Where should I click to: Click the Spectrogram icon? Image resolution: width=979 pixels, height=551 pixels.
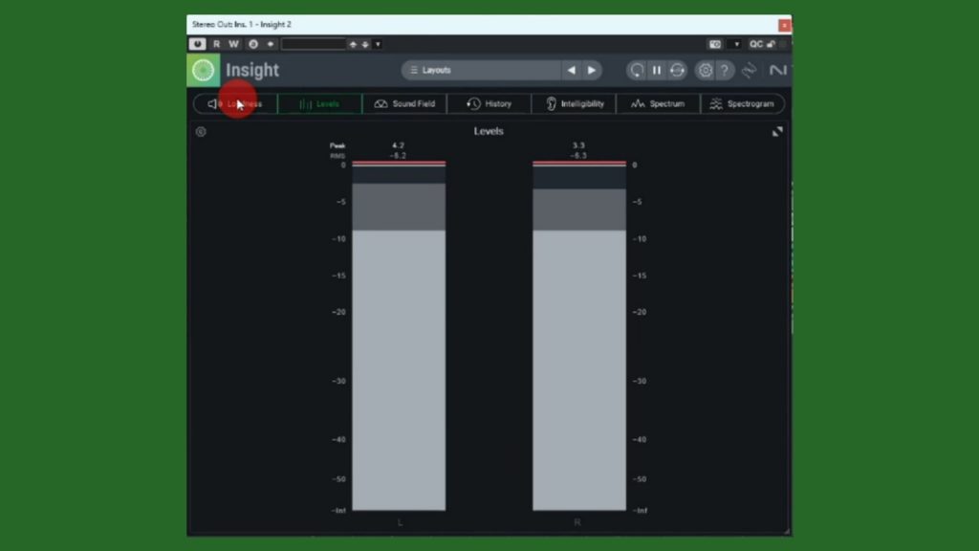pos(716,104)
